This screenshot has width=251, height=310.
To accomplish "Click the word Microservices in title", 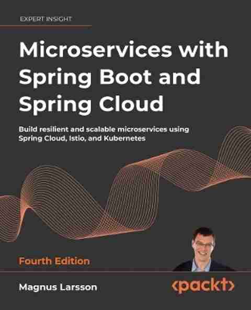I will (x=95, y=50).
